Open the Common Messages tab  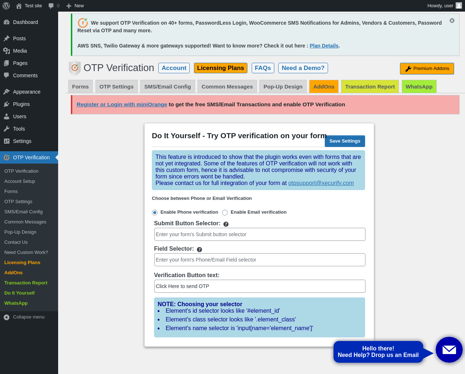(227, 87)
